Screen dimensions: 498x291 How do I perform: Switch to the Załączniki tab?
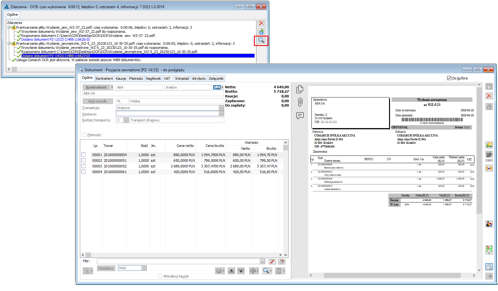pos(216,79)
